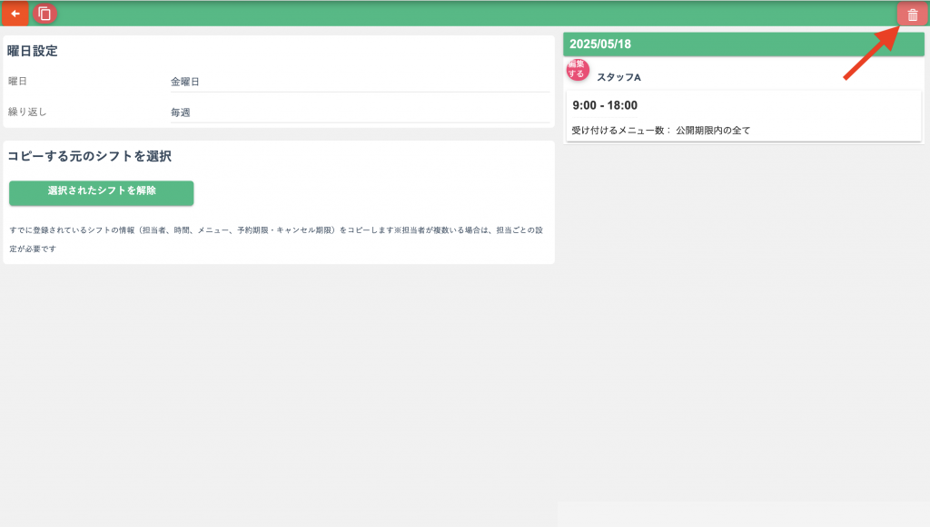
Task: Click the 繰り返し field label
Action: pos(26,112)
